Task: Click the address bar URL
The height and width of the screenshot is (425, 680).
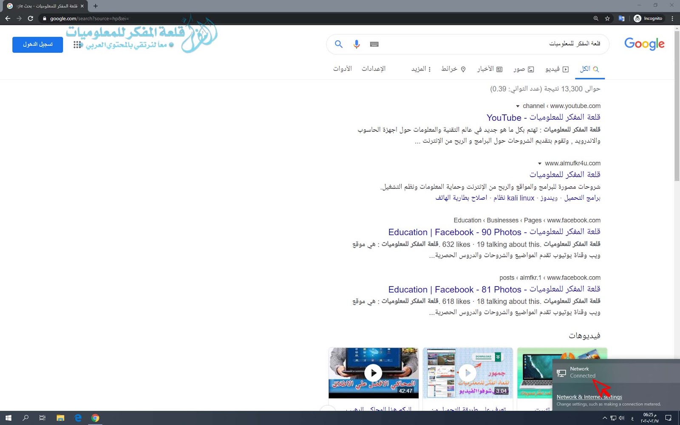Action: pyautogui.click(x=89, y=18)
